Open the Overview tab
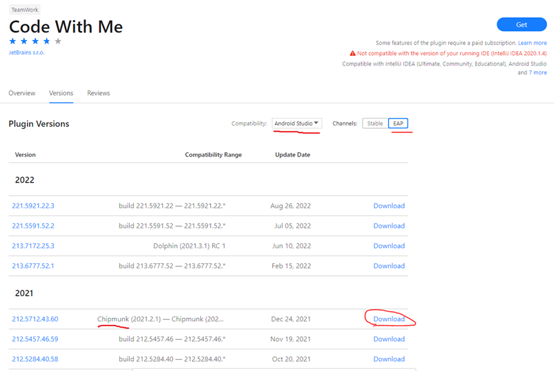The image size is (554, 371). pyautogui.click(x=22, y=93)
